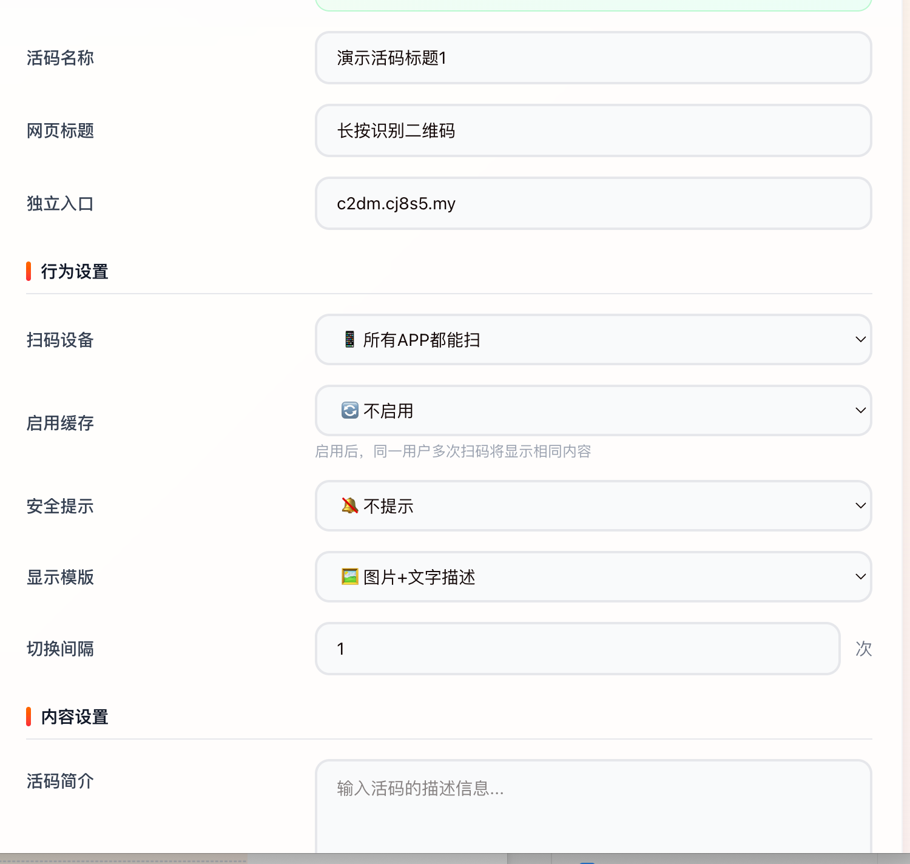Click the chevron arrow of 显示模版 select
This screenshot has height=864, width=910.
[860, 576]
